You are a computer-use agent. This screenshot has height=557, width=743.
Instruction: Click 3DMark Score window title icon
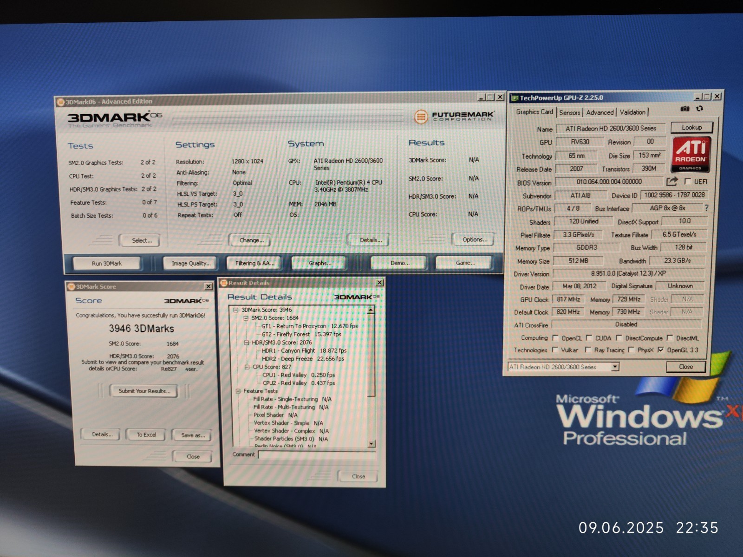pos(72,287)
